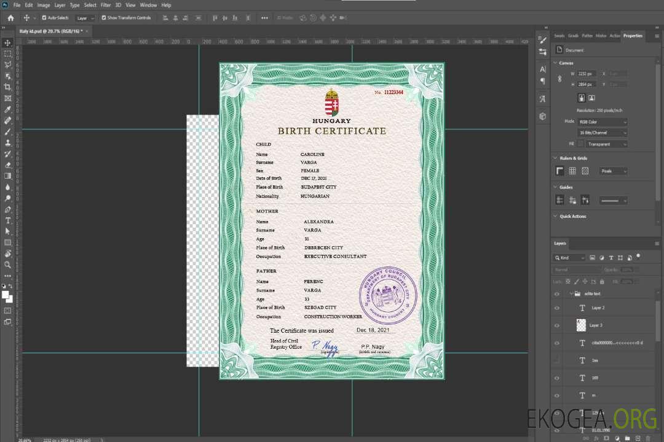
Task: Click the grid toggle button
Action: coord(572,171)
